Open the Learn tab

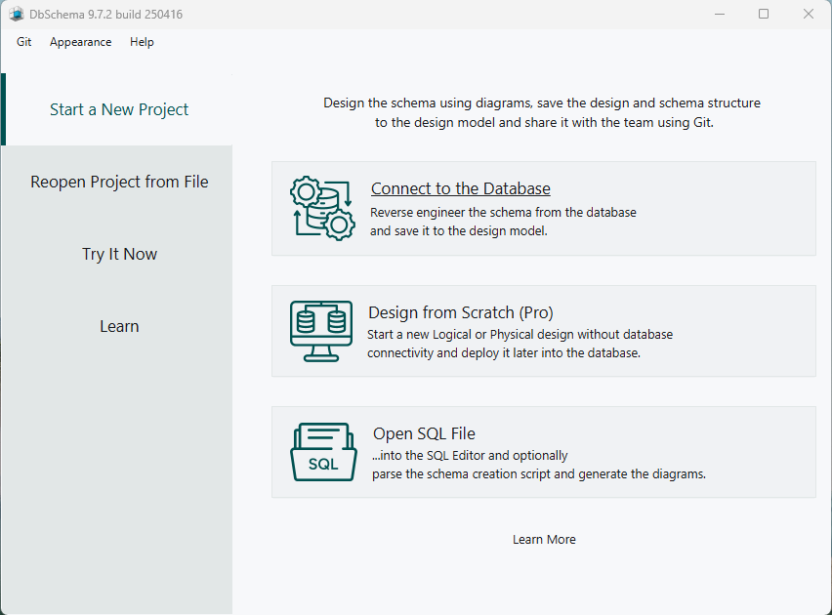pyautogui.click(x=119, y=326)
